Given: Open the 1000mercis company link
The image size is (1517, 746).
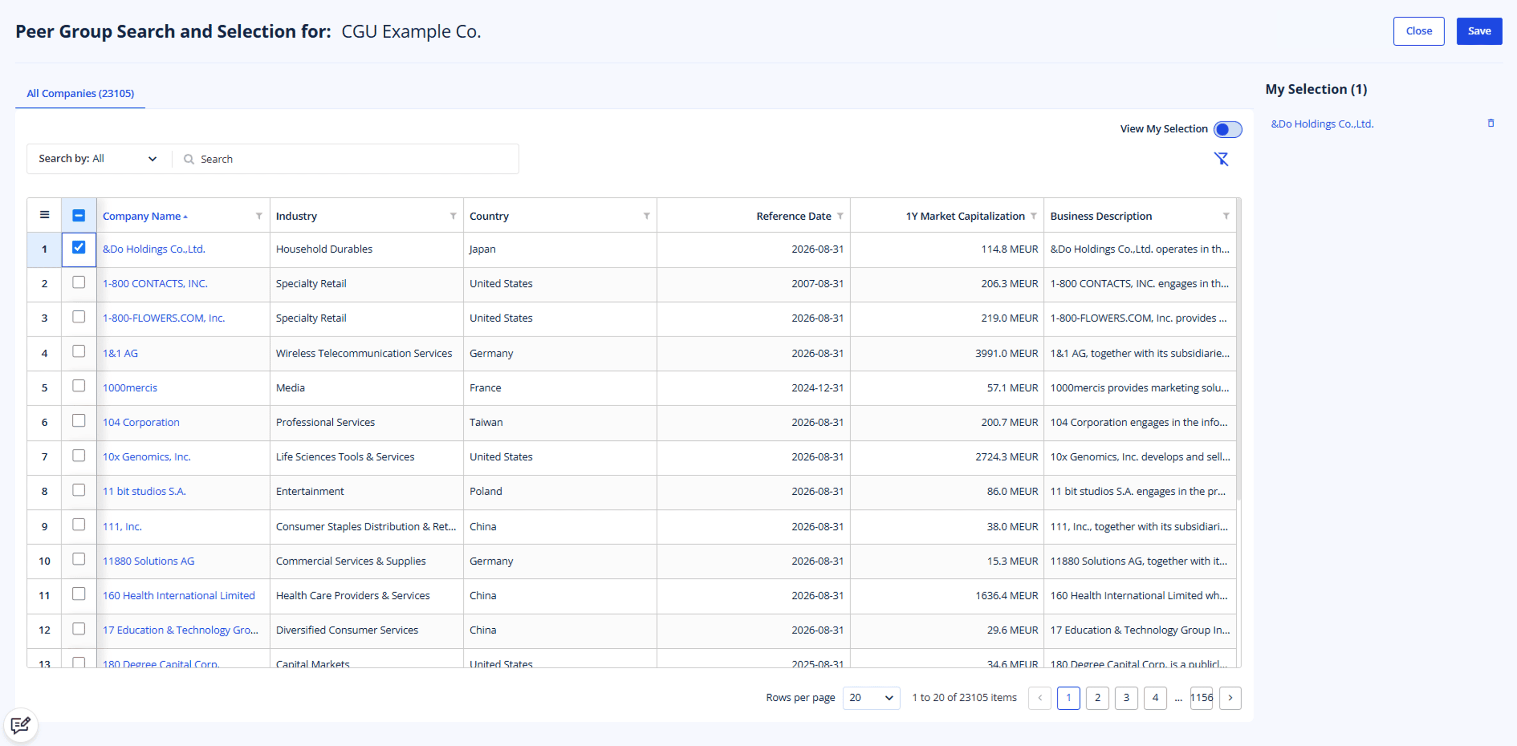Looking at the screenshot, I should pos(130,388).
